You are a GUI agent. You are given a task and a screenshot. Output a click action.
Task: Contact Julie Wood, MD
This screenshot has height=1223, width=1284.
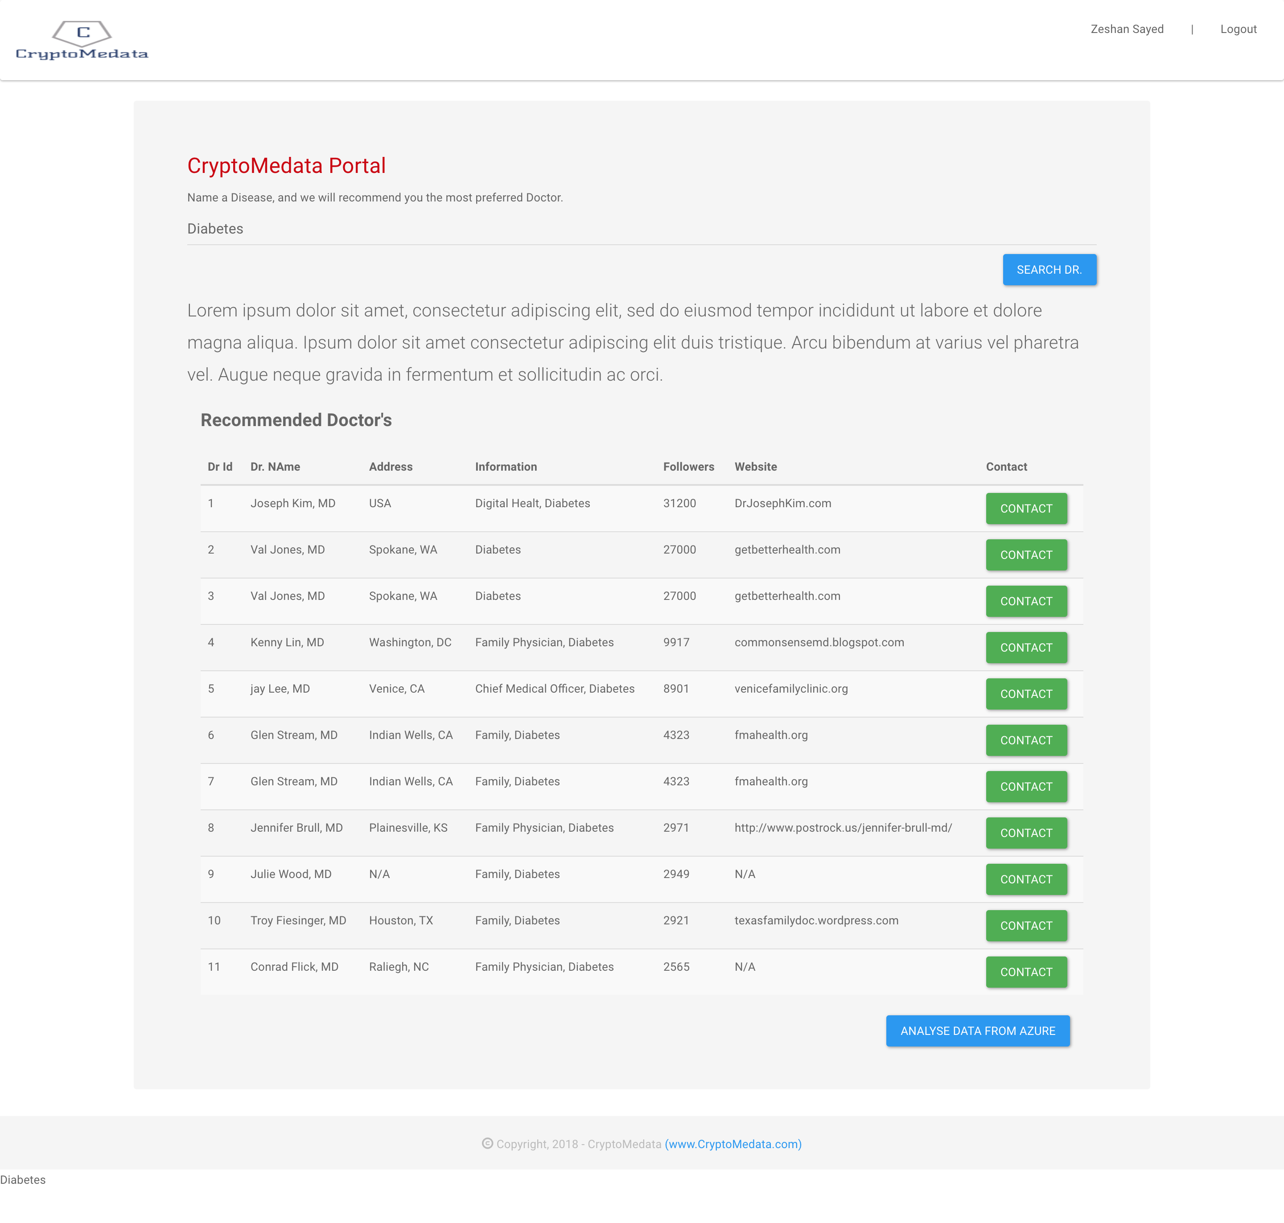[1026, 879]
